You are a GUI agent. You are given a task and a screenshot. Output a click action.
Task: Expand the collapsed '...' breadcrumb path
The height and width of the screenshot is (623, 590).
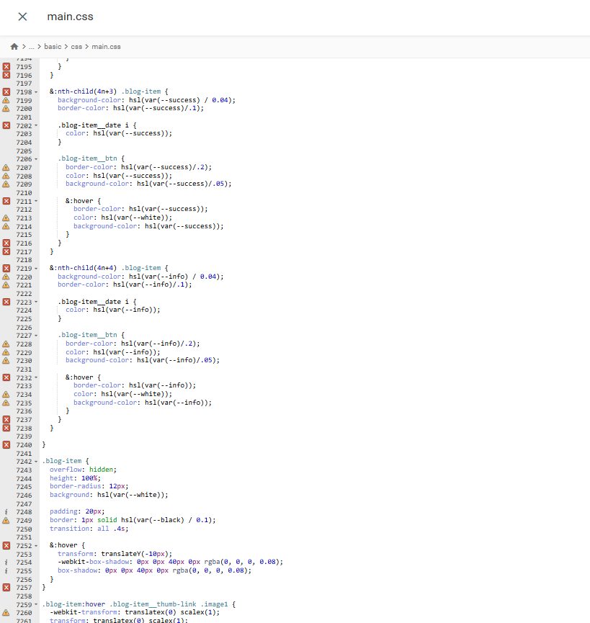pos(31,47)
